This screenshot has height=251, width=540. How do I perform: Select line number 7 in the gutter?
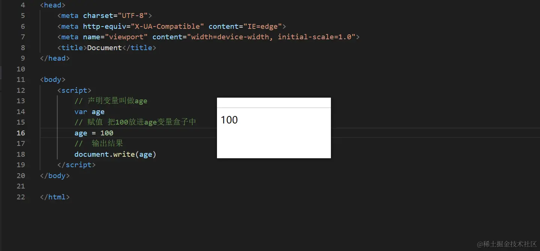click(x=23, y=37)
